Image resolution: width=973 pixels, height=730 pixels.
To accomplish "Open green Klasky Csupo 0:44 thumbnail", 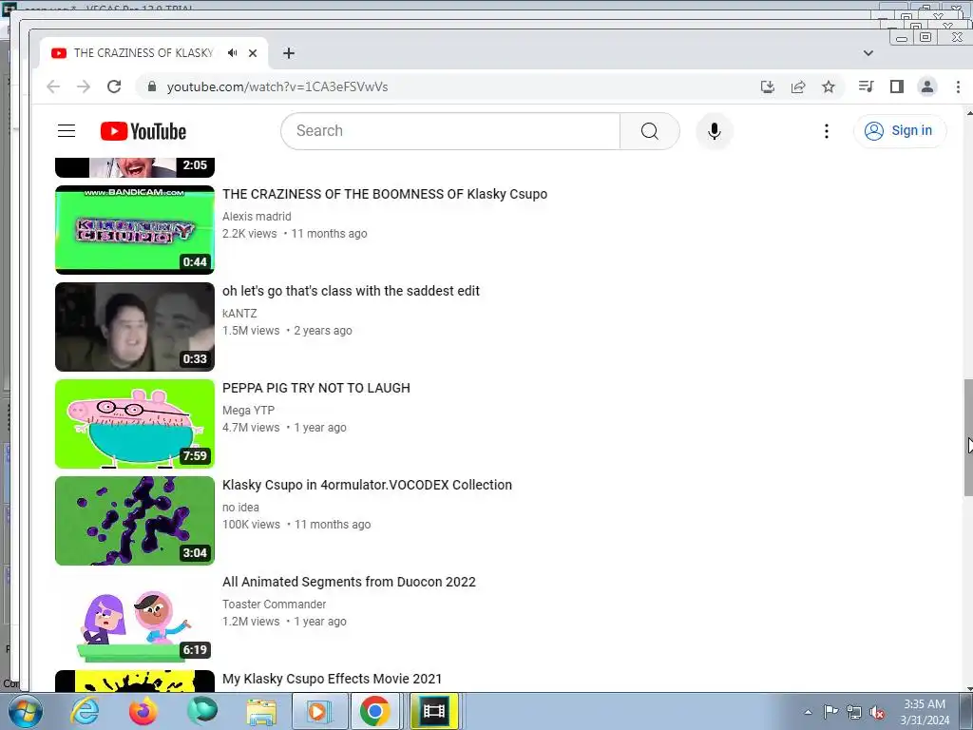I will click(135, 230).
